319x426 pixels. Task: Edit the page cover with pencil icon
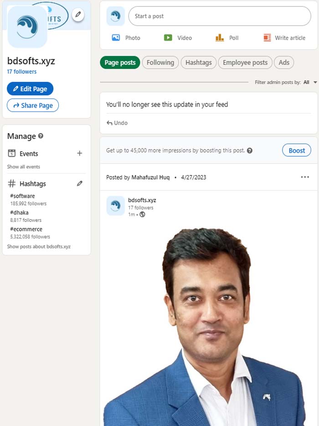[x=78, y=15]
